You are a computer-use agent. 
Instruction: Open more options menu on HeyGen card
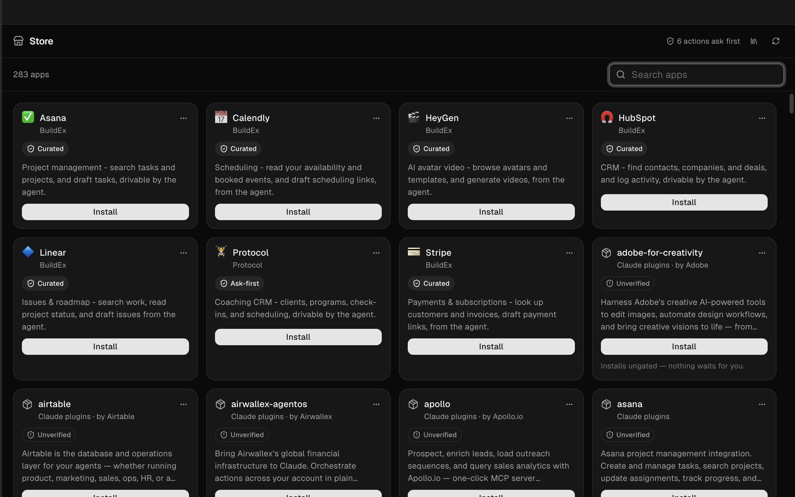tap(569, 118)
